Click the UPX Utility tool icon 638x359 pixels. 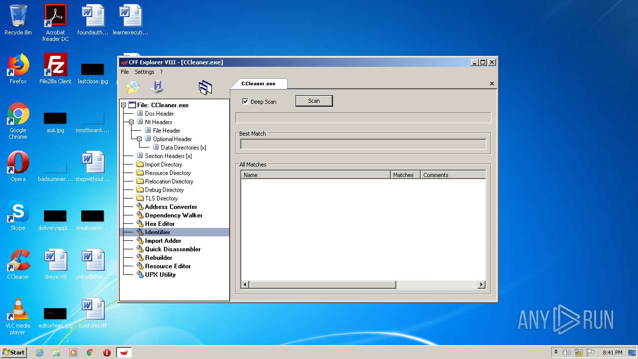click(140, 275)
